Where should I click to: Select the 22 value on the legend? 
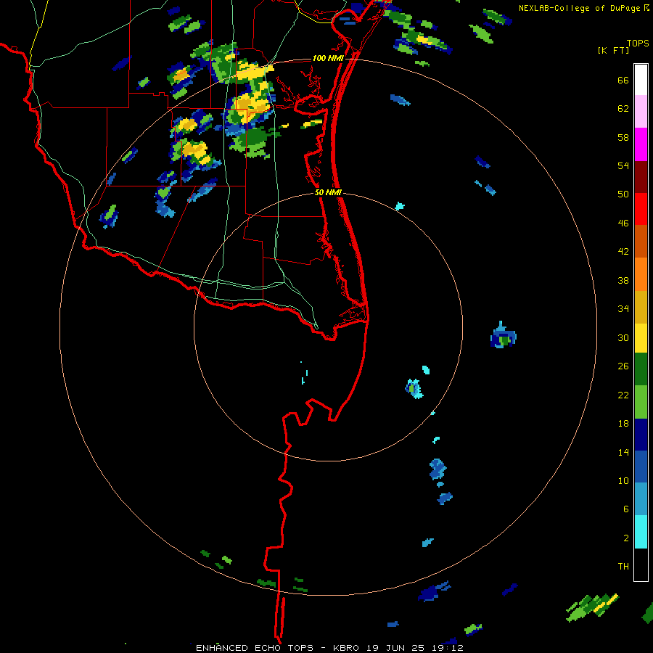click(623, 395)
